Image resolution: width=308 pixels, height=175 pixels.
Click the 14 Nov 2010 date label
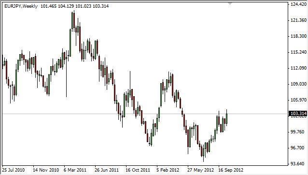[46, 170]
